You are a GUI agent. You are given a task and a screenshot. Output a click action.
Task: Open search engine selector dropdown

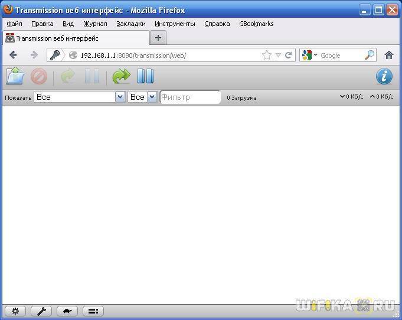click(x=310, y=55)
